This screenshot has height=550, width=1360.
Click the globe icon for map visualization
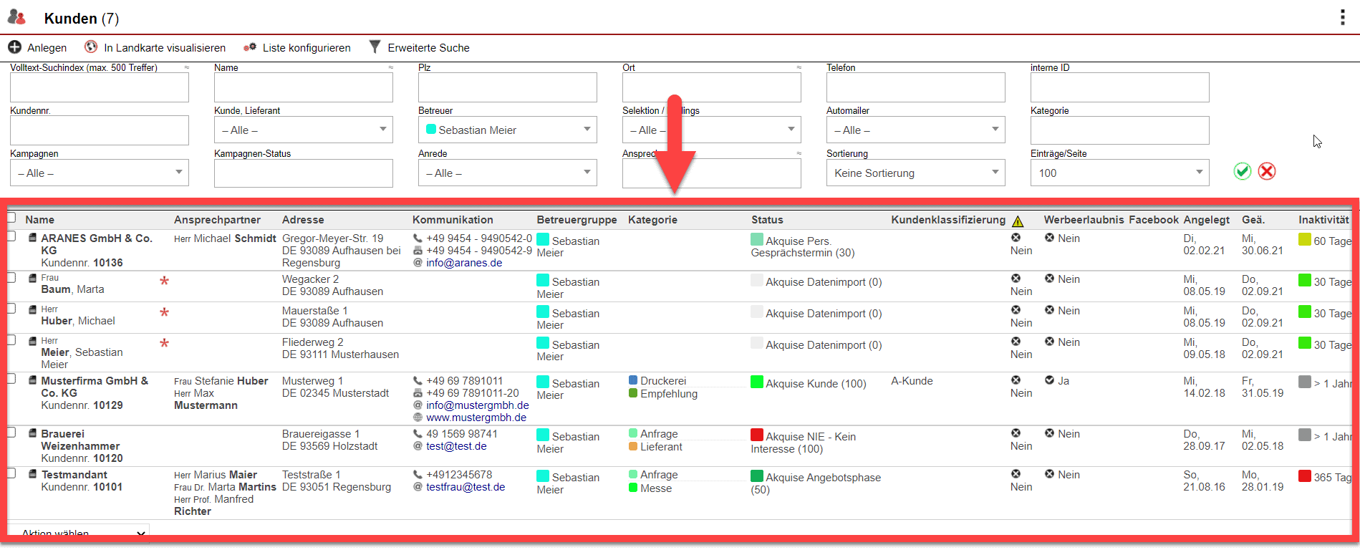point(91,47)
